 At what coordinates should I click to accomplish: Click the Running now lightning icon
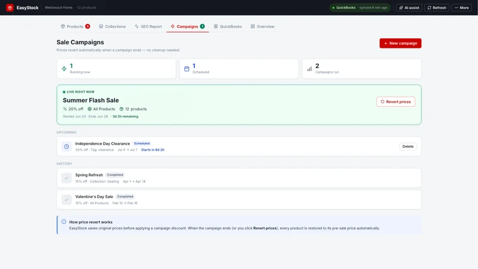(64, 69)
